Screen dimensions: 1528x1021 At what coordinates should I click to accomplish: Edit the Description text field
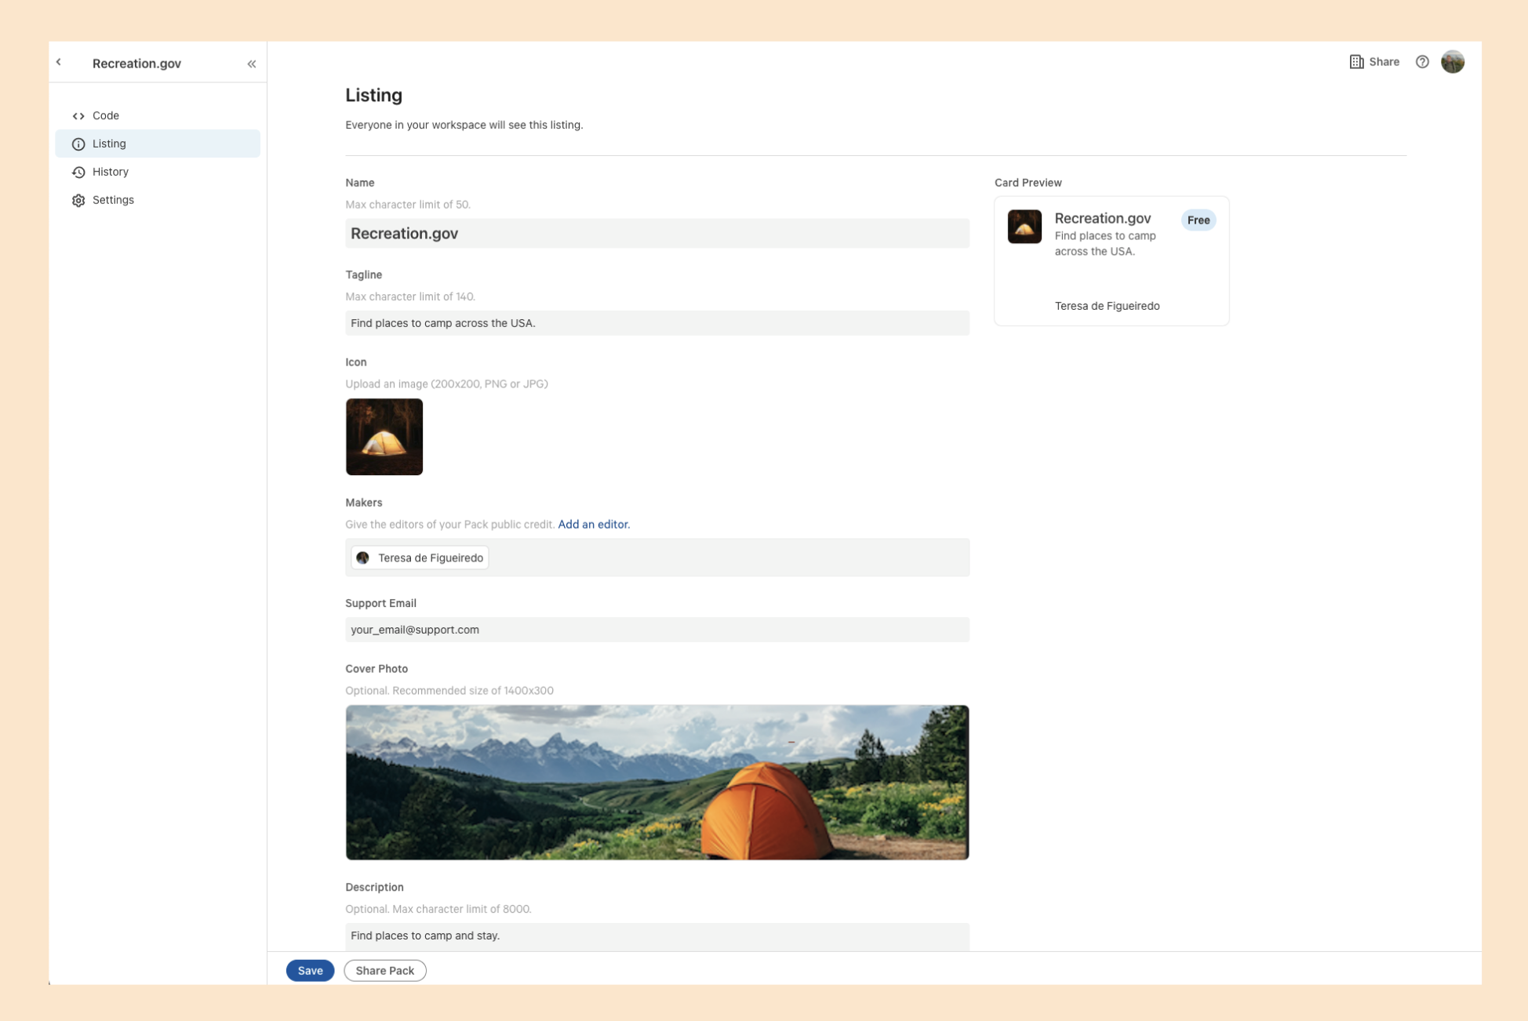click(x=657, y=936)
